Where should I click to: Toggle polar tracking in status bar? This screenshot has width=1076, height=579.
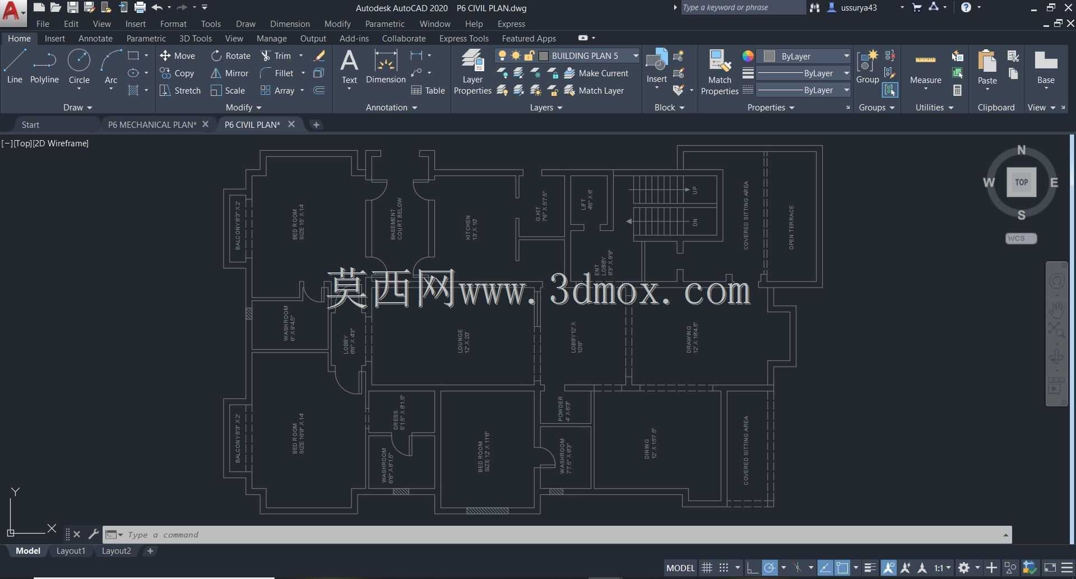(x=770, y=568)
